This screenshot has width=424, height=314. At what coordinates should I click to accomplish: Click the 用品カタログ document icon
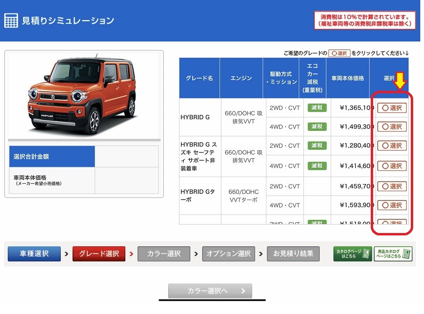[x=407, y=254]
